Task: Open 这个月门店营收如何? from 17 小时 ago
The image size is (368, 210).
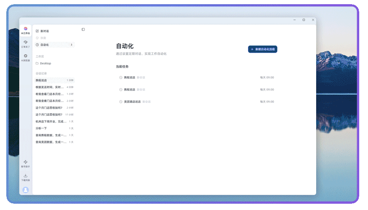Action: tap(54, 115)
